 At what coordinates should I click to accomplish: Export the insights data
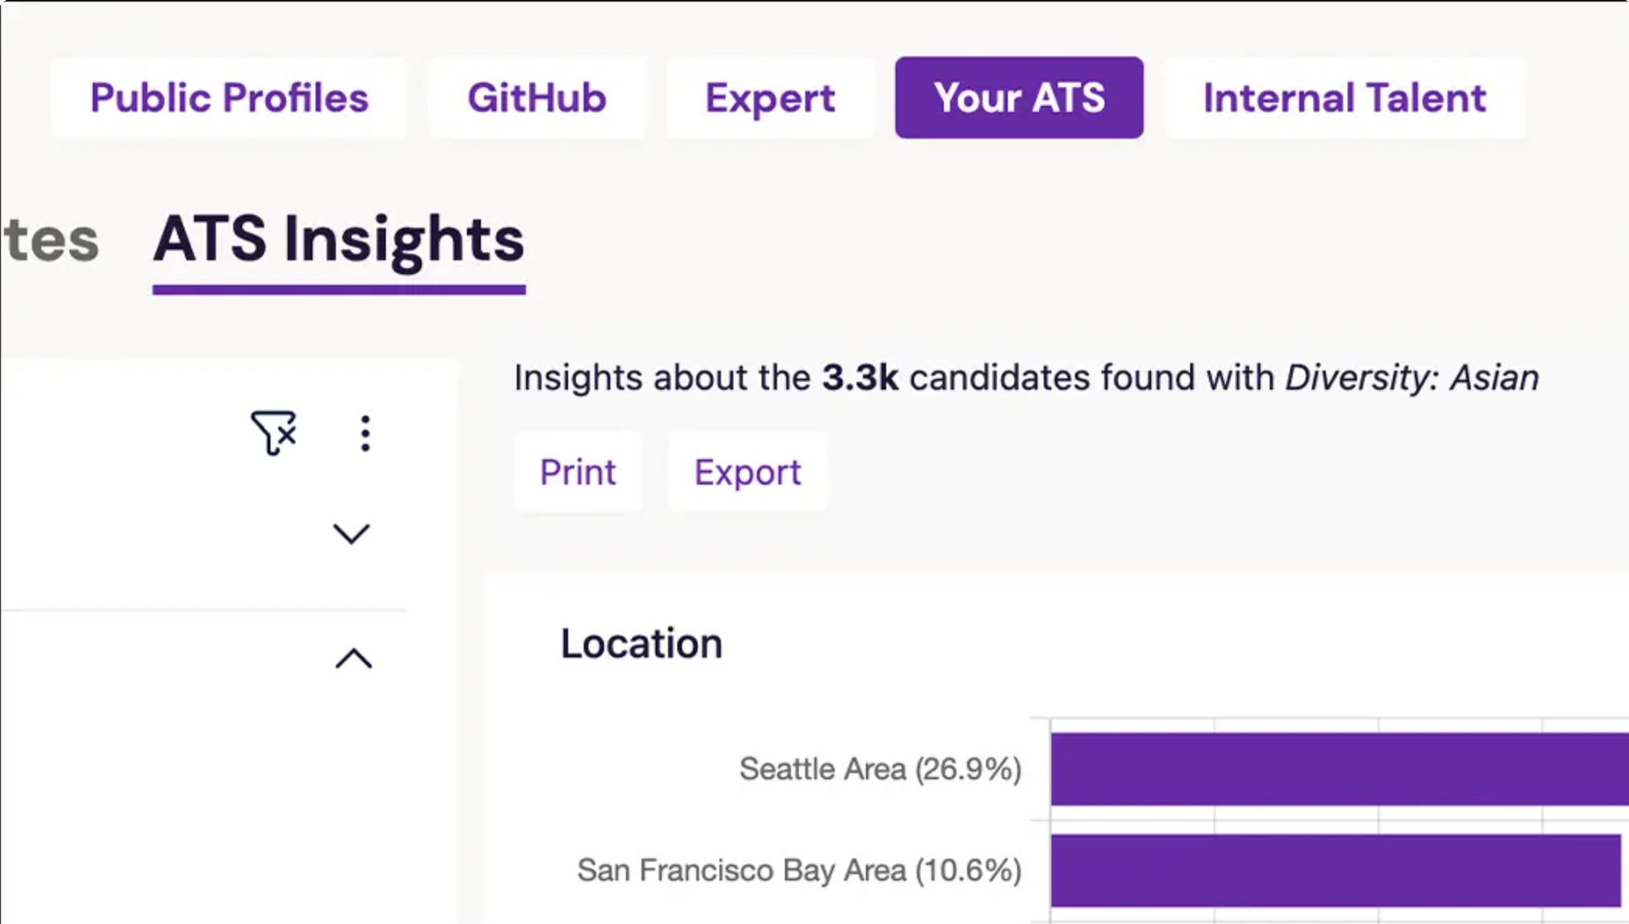[x=747, y=472]
